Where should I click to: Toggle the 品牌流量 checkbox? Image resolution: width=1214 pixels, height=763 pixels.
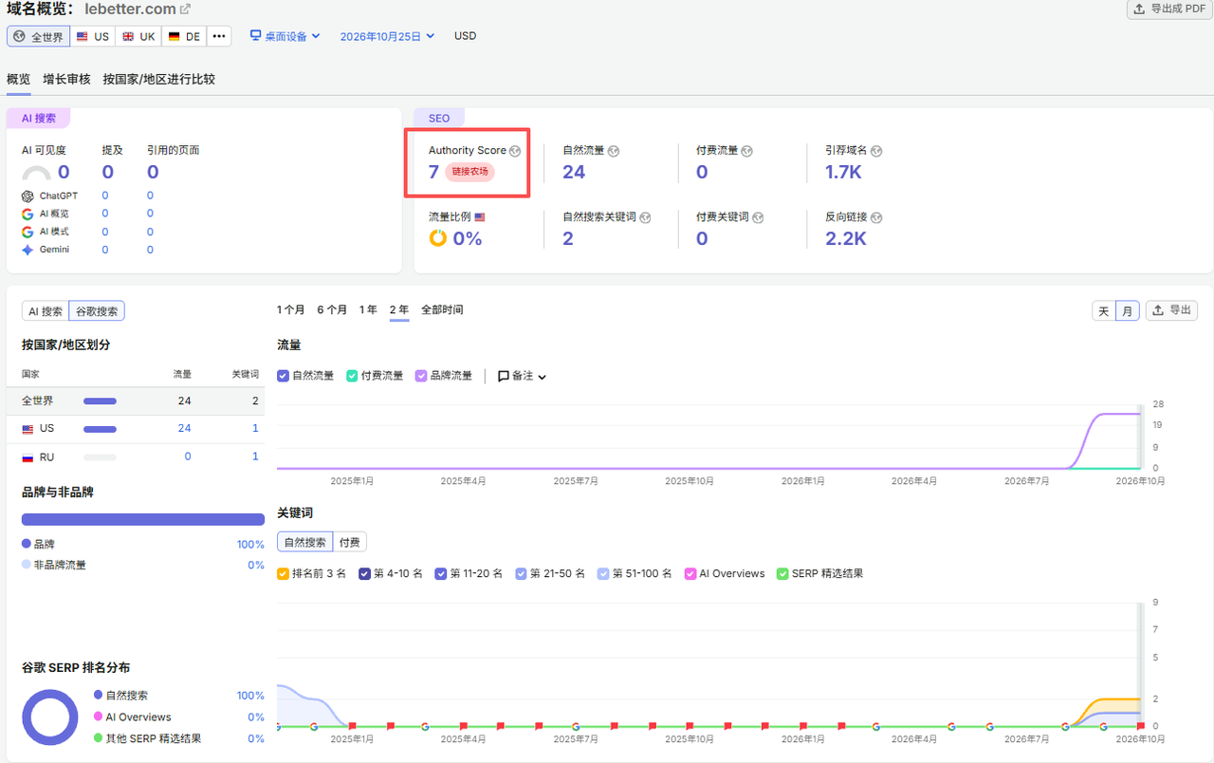point(421,376)
